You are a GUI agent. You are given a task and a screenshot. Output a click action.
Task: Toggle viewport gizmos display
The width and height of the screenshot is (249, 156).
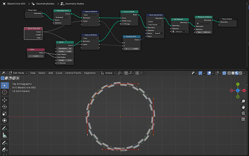point(200,73)
